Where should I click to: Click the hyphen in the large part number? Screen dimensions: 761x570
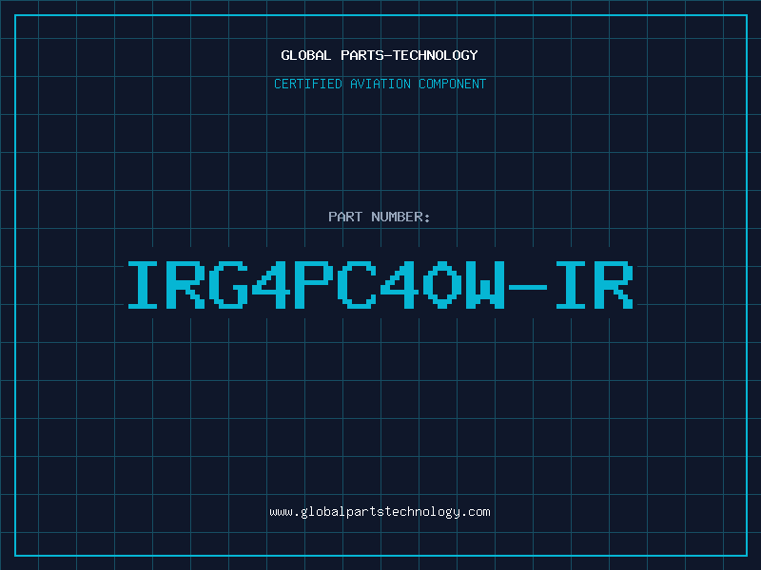click(528, 288)
